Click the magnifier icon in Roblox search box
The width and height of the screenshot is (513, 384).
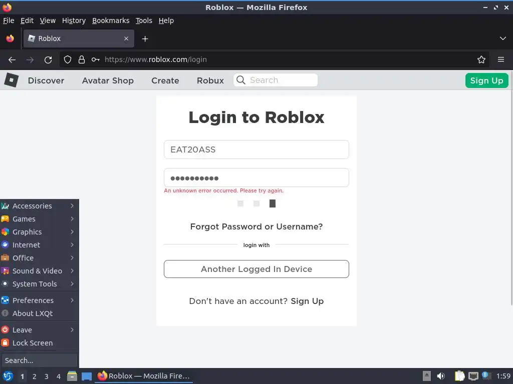[x=241, y=80]
